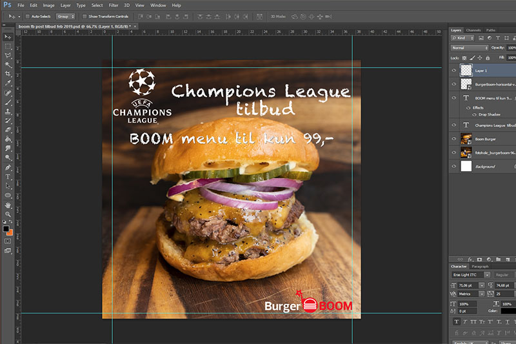The image size is (516, 344).
Task: Create new adjustment layer
Action: click(489, 259)
